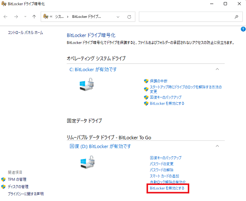Click 回復 (D:) BitLocker が有効です heading
Screen dimensions: 246x201
pyautogui.click(x=100, y=147)
